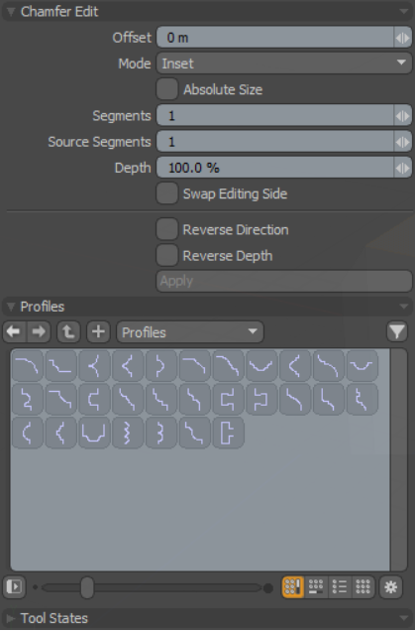Open the Profiles path dropdown
The image size is (415, 631).
(x=190, y=332)
